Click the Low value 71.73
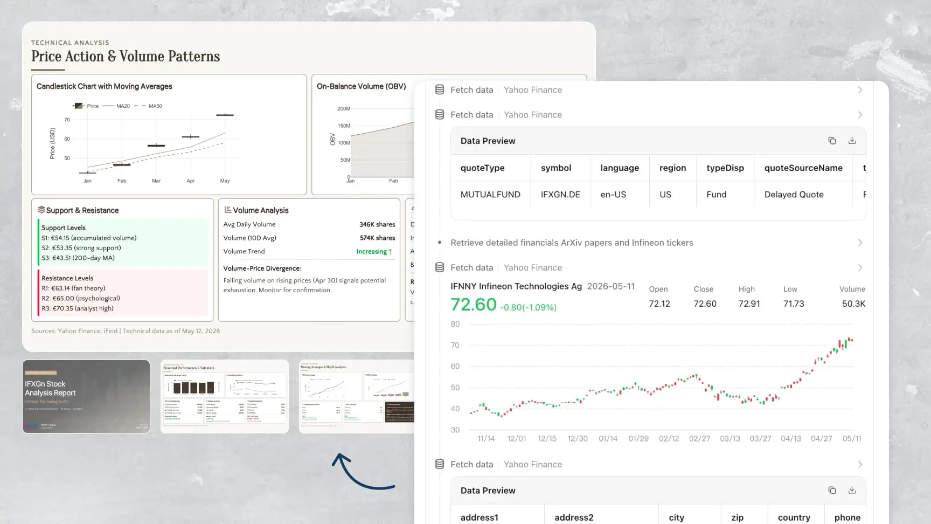The height and width of the screenshot is (524, 931). coord(794,304)
